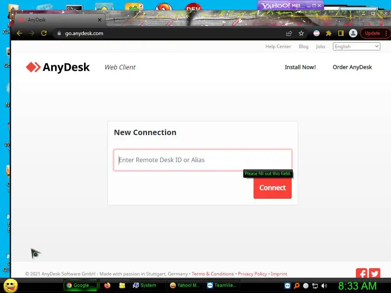The height and width of the screenshot is (293, 391).
Task: Click the share page icon in address bar
Action: 289,33
